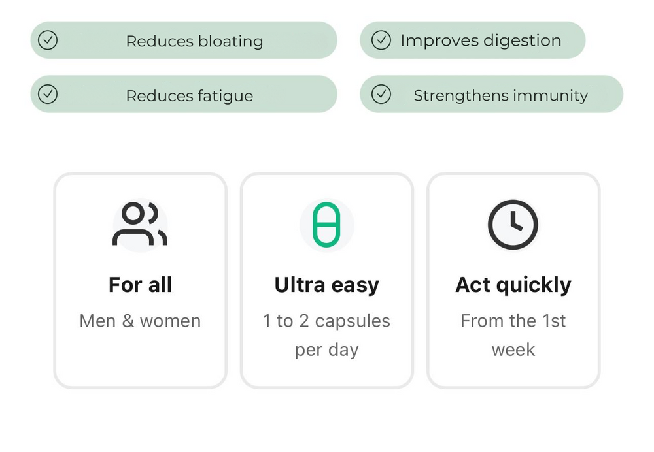Click the checkmark circle next to Strengthens immunity
Image resolution: width=654 pixels, height=452 pixels.
pyautogui.click(x=381, y=94)
